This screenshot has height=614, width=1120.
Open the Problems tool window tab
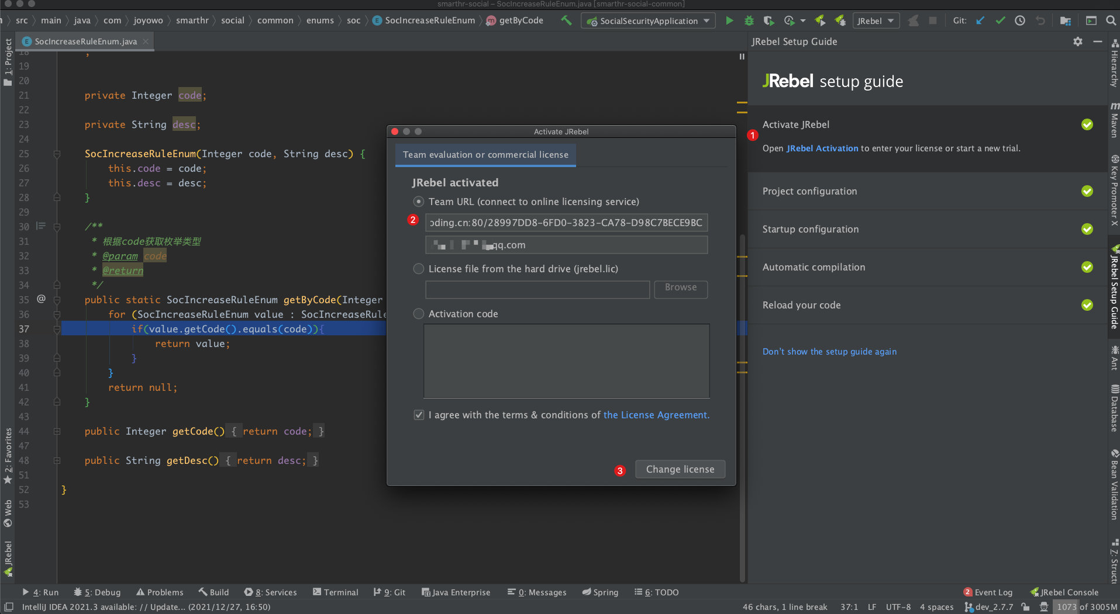pyautogui.click(x=160, y=592)
